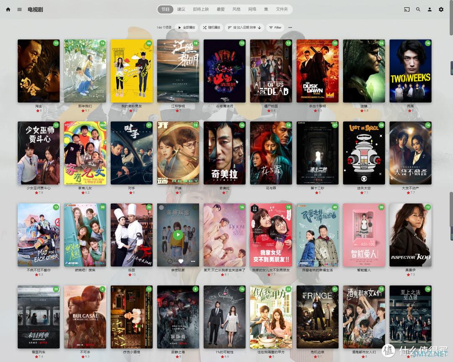Image resolution: width=453 pixels, height=362 pixels.
Task: Tick the select checkbox on 亲密玩家 poster
Action: pos(161,207)
